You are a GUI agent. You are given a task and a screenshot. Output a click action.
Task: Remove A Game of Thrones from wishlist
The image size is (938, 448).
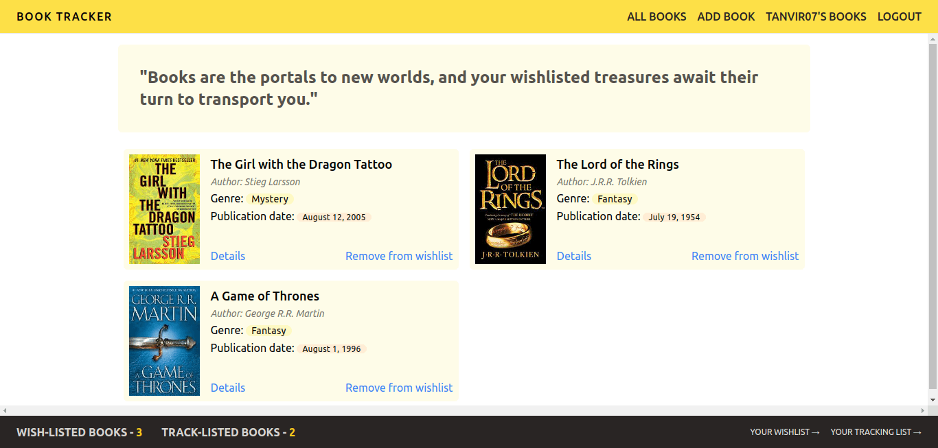[x=399, y=388]
